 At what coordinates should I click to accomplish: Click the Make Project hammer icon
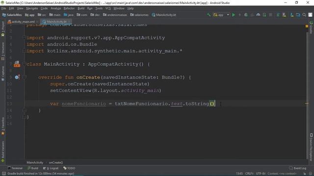click(209, 15)
